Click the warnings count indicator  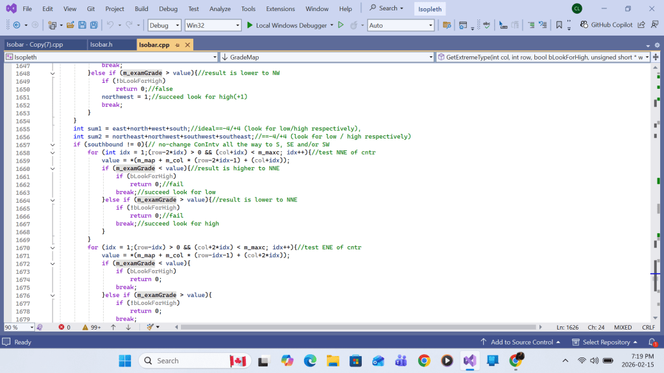click(91, 328)
